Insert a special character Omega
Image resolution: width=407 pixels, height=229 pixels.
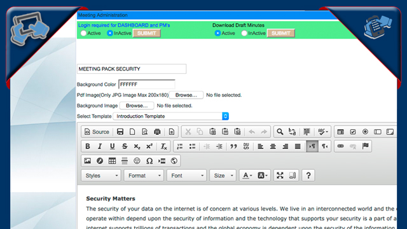coord(149,161)
